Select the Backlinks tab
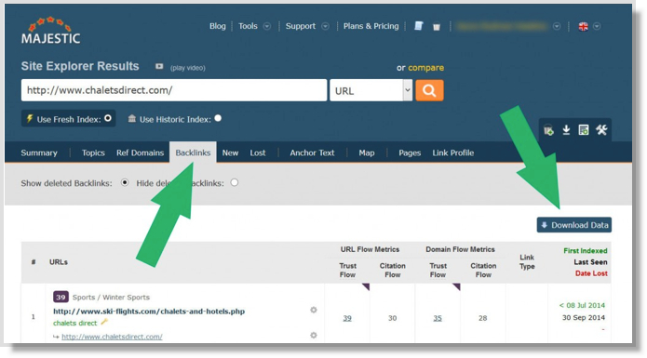This screenshot has height=358, width=647. tap(193, 152)
